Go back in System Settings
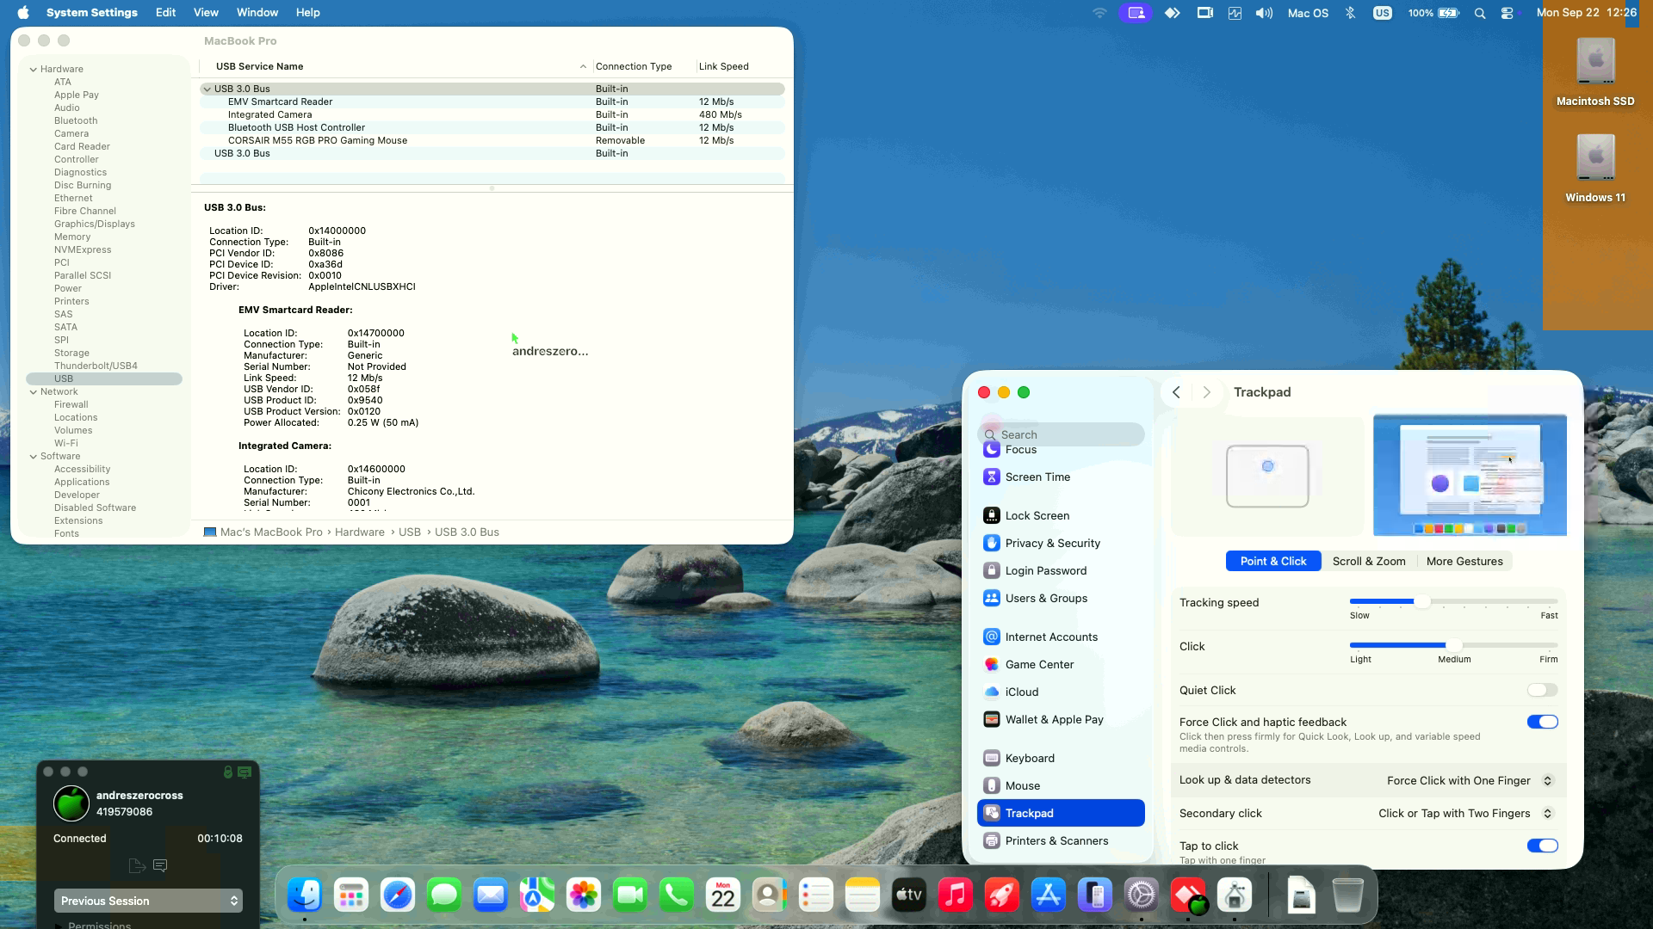This screenshot has height=929, width=1653. [x=1176, y=392]
